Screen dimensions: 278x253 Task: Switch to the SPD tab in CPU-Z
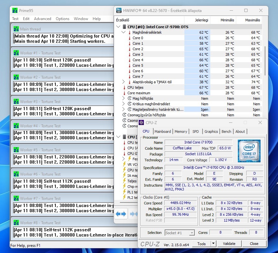point(196,132)
